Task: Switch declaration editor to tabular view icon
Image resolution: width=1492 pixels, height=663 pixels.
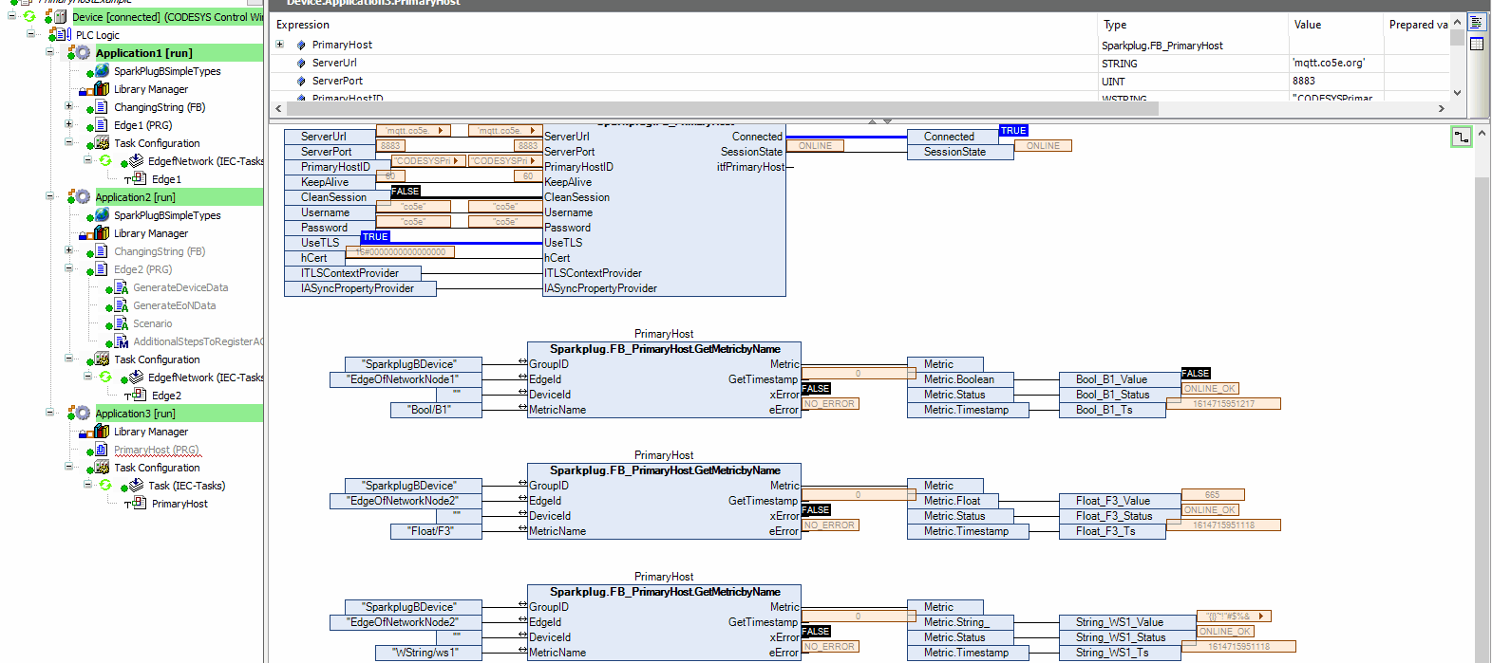Action: coord(1477,44)
